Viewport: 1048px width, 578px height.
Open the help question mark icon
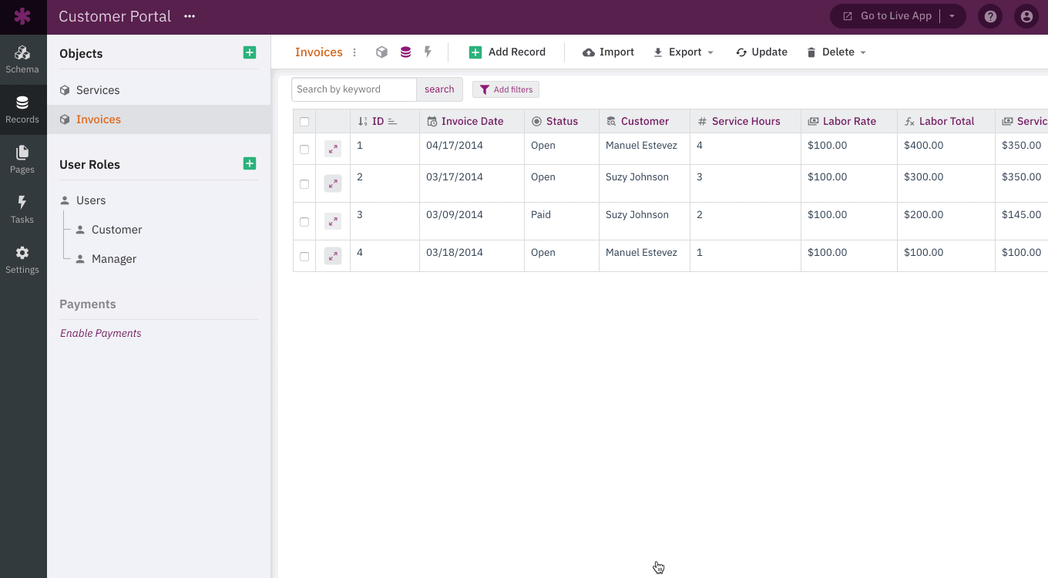point(990,16)
